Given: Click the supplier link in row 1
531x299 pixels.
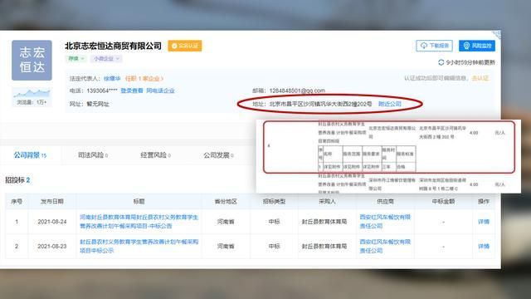Looking at the screenshot, I should 385,222.
